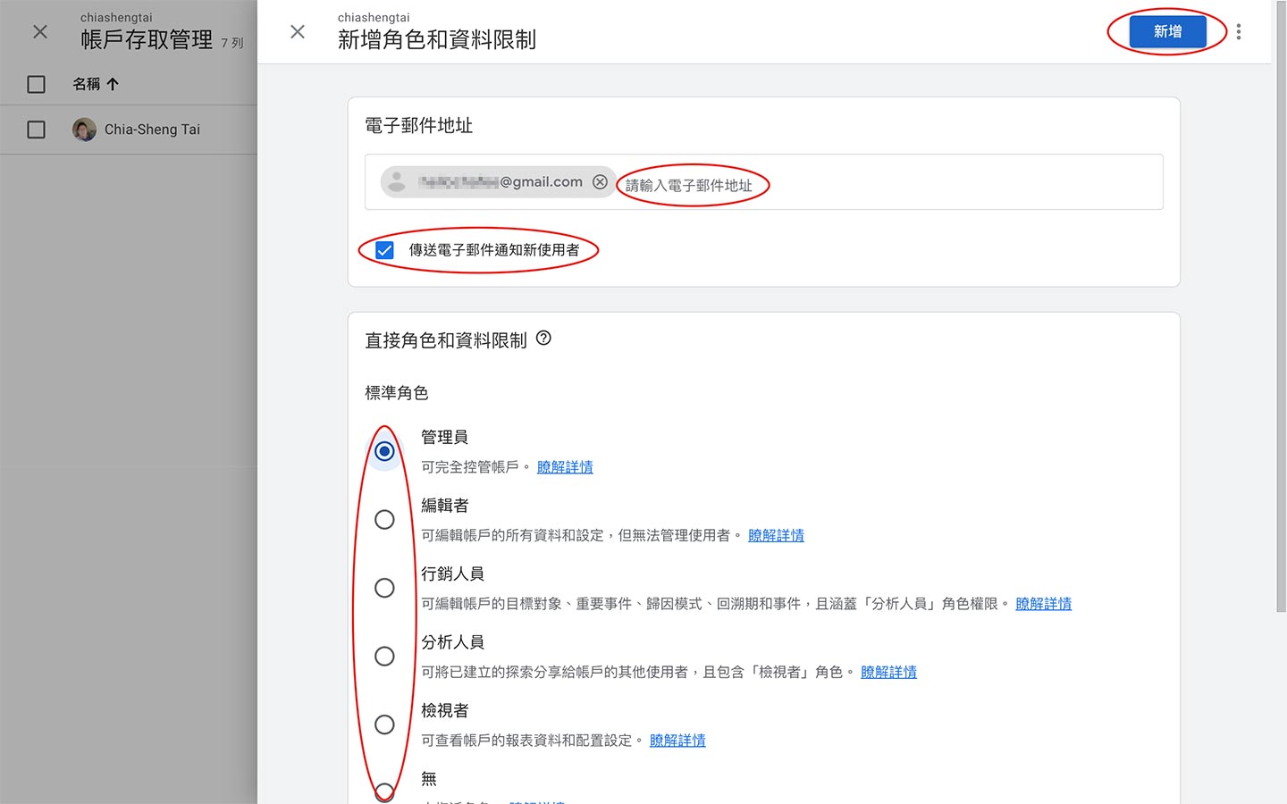Click the help icon beside 直接角色和資料限制

tap(545, 339)
